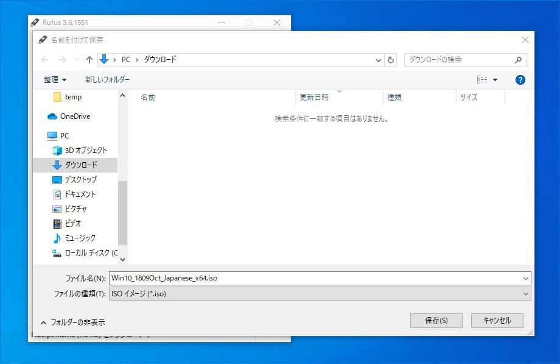Click 新しいフォルダー in the toolbar
The width and height of the screenshot is (560, 364).
point(107,80)
